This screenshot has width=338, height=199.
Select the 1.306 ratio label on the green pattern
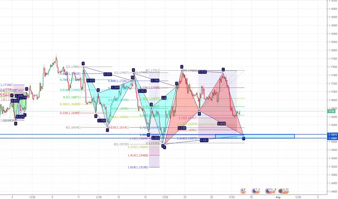click(x=19, y=96)
